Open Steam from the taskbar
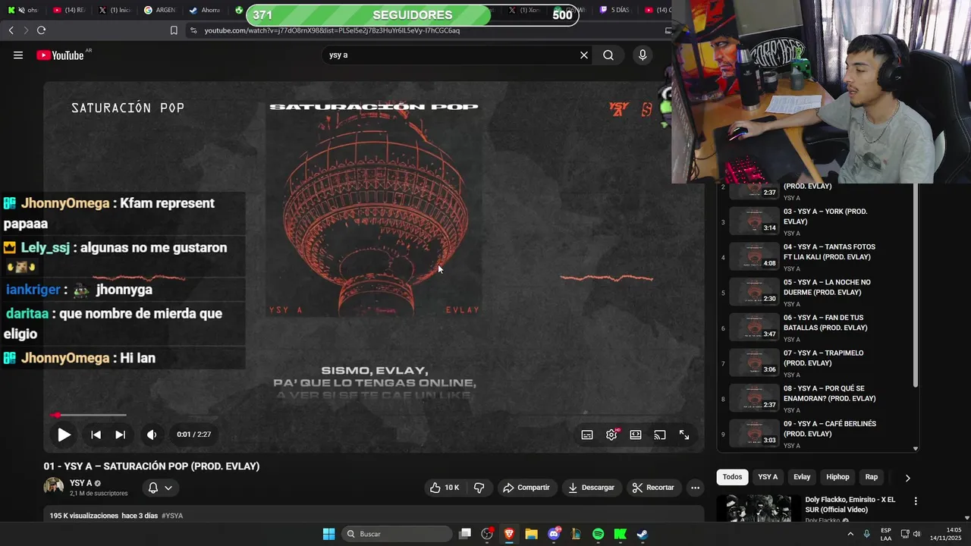The height and width of the screenshot is (546, 971). (x=642, y=534)
